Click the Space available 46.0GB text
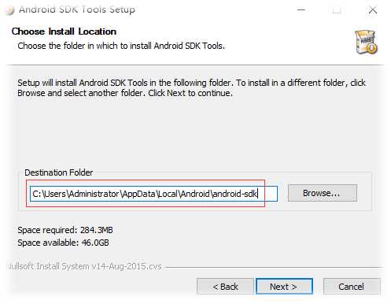This screenshot has width=391, height=304. tap(63, 243)
